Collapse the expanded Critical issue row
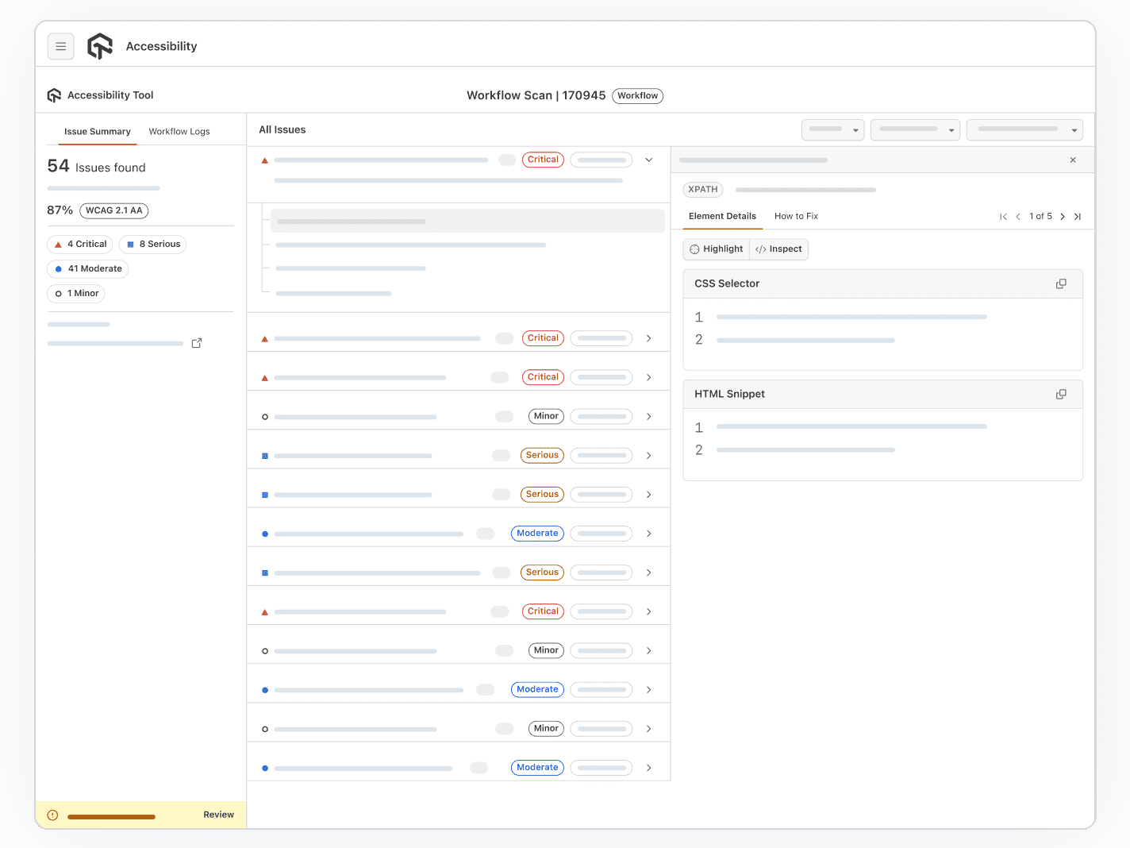 coord(648,160)
